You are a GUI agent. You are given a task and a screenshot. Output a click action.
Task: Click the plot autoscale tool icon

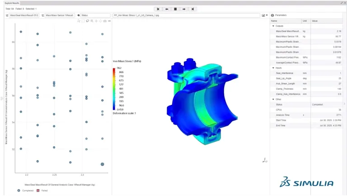(x=100, y=21)
